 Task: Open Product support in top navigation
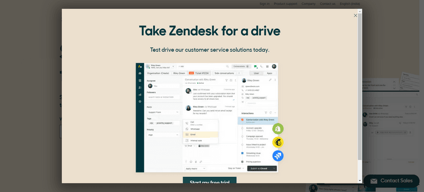(285, 4)
